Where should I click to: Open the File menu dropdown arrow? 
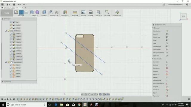point(9,5)
